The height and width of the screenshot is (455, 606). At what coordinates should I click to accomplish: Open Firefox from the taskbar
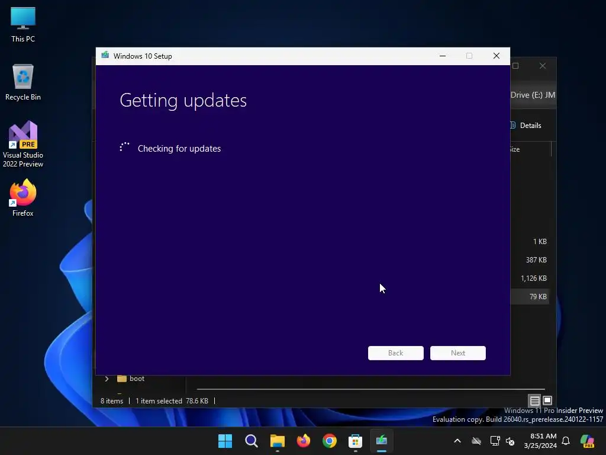coord(304,441)
